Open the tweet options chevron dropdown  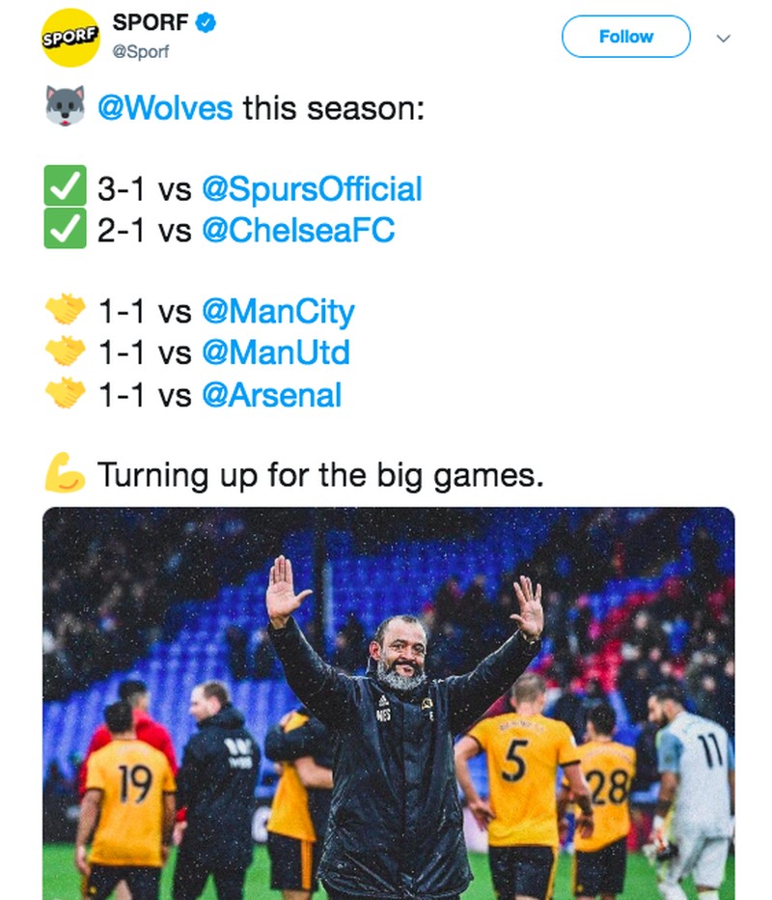click(723, 38)
